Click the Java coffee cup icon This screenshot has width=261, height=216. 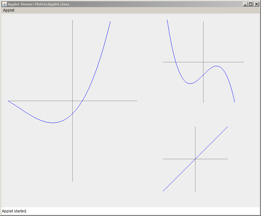pyautogui.click(x=5, y=4)
